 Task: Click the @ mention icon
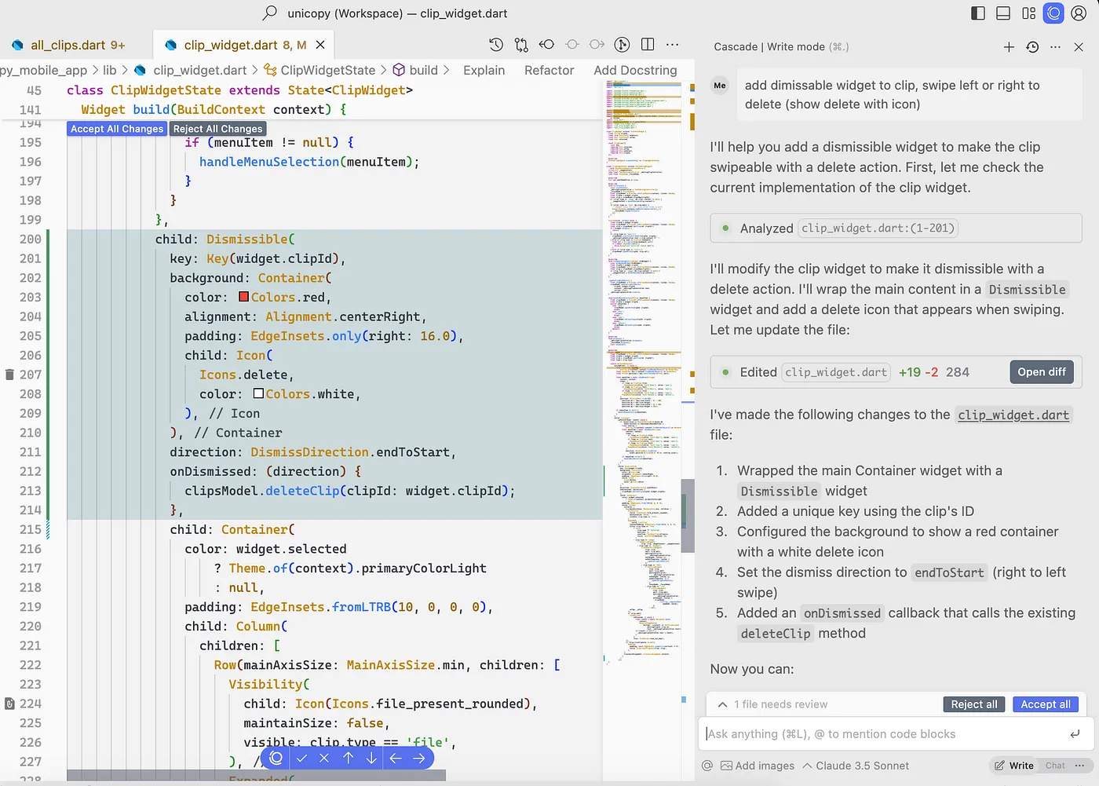[x=707, y=766]
